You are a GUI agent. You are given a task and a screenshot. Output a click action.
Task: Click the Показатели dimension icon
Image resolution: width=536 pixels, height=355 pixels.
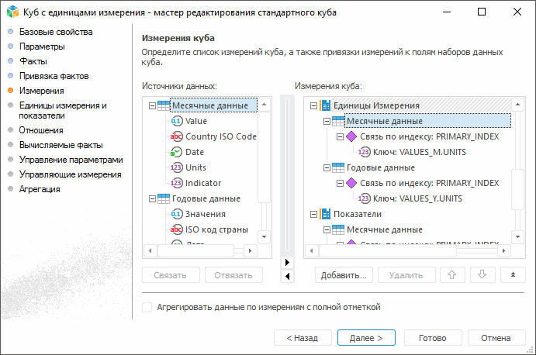(325, 214)
